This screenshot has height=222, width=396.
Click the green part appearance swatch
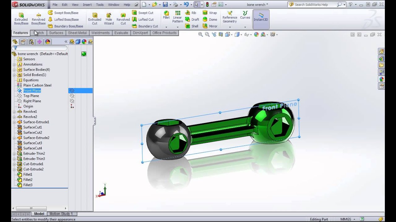(x=84, y=54)
